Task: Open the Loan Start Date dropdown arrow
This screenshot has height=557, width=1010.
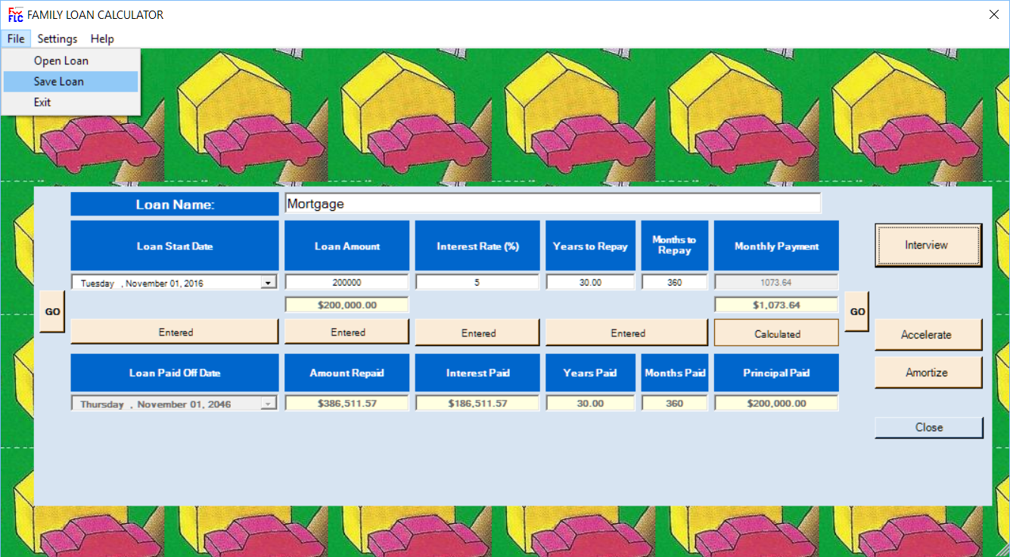Action: pos(268,283)
